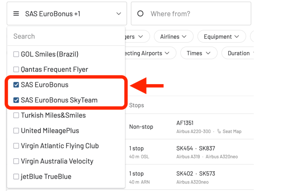Enable the GOL Smiles (Brazil) checkbox
Viewport: 299px width, 191px height.
[16, 54]
